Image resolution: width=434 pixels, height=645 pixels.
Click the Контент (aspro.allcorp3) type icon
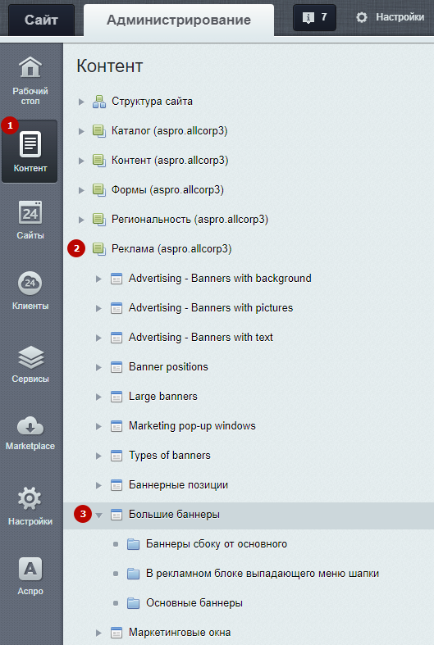(98, 161)
